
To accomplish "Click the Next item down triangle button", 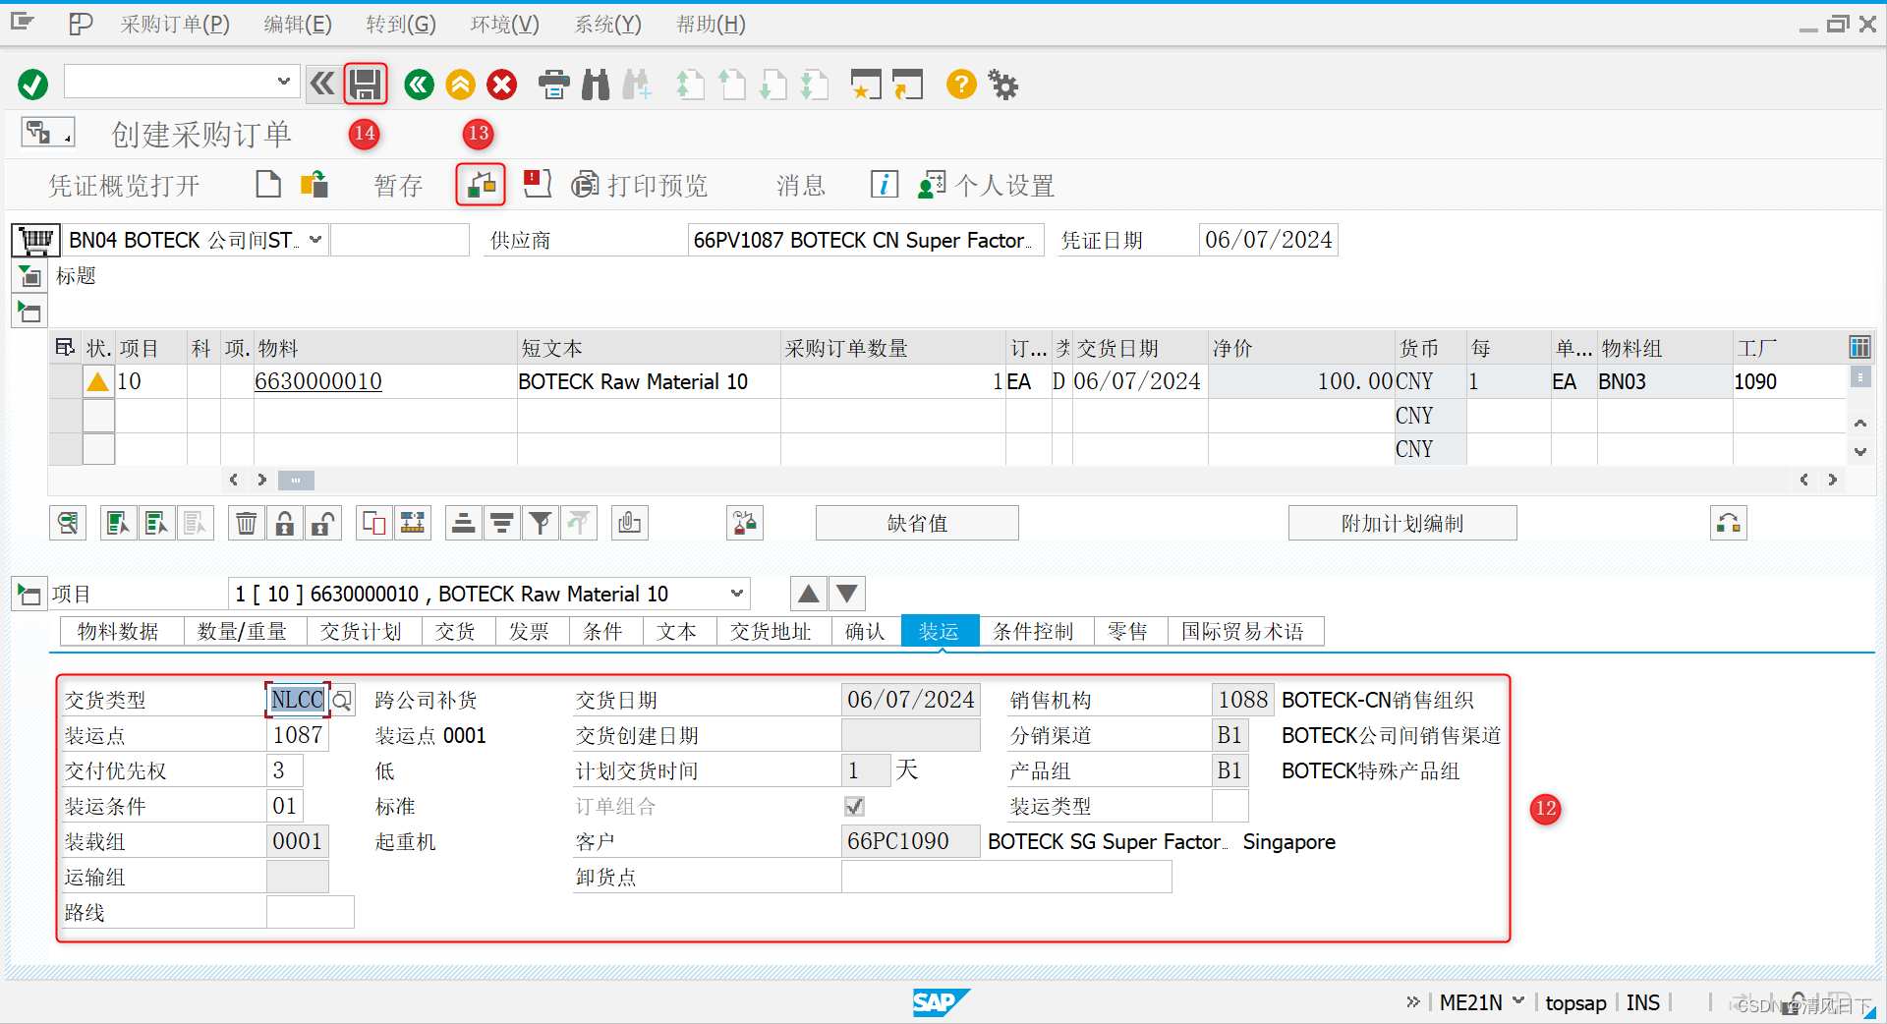I will click(847, 594).
